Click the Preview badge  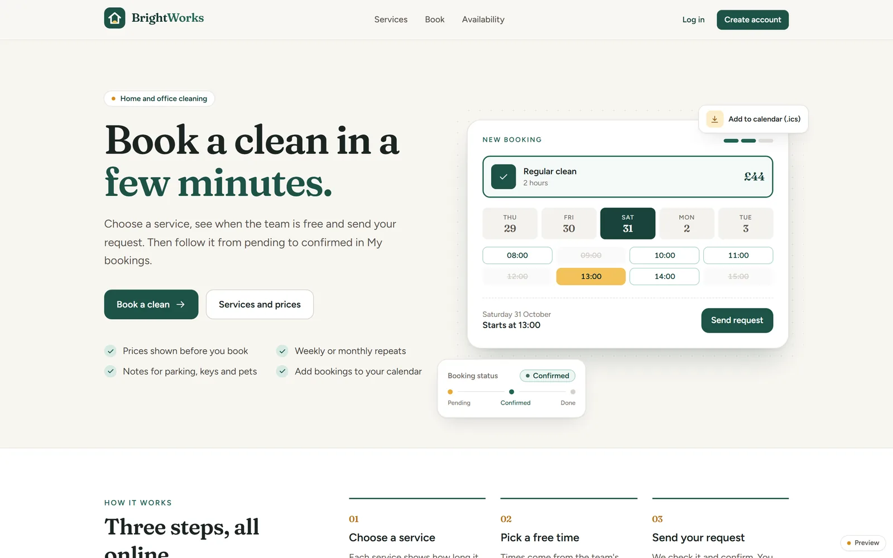pyautogui.click(x=863, y=543)
